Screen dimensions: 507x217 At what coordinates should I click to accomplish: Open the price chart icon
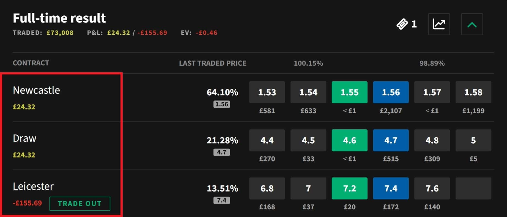(439, 24)
